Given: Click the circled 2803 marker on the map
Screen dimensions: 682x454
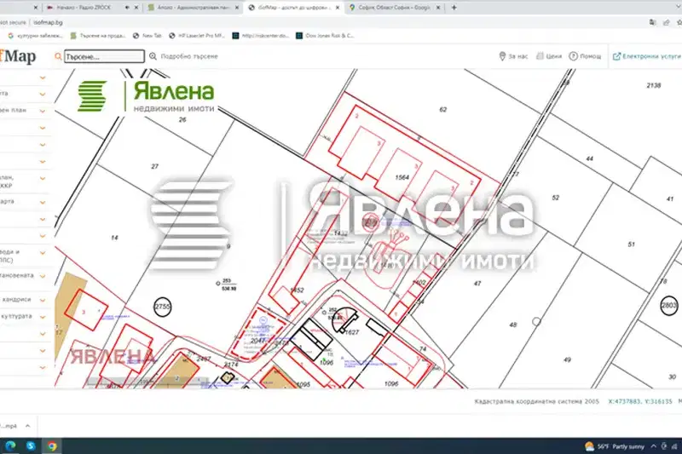Looking at the screenshot, I should [669, 306].
